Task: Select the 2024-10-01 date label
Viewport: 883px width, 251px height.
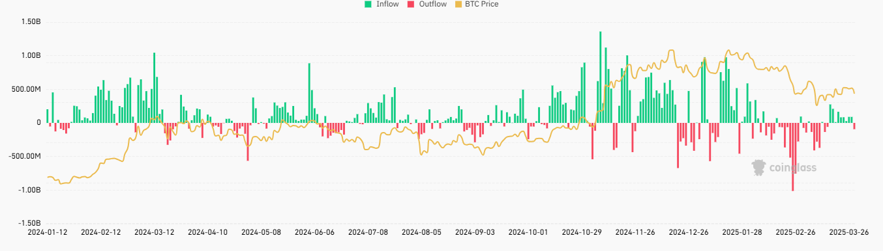Action: [529, 231]
